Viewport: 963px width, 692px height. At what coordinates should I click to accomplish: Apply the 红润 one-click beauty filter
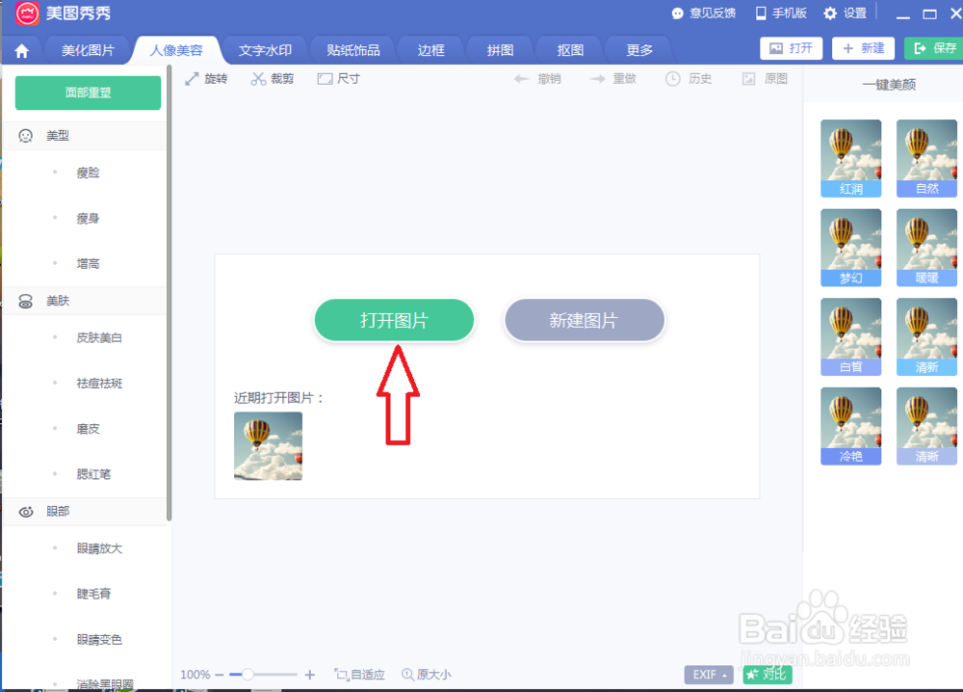point(850,158)
